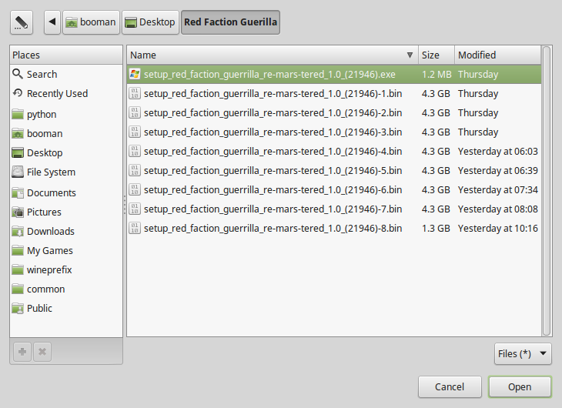562x408 pixels.
Task: Click the .exe file's Windows icon
Action: (x=135, y=74)
